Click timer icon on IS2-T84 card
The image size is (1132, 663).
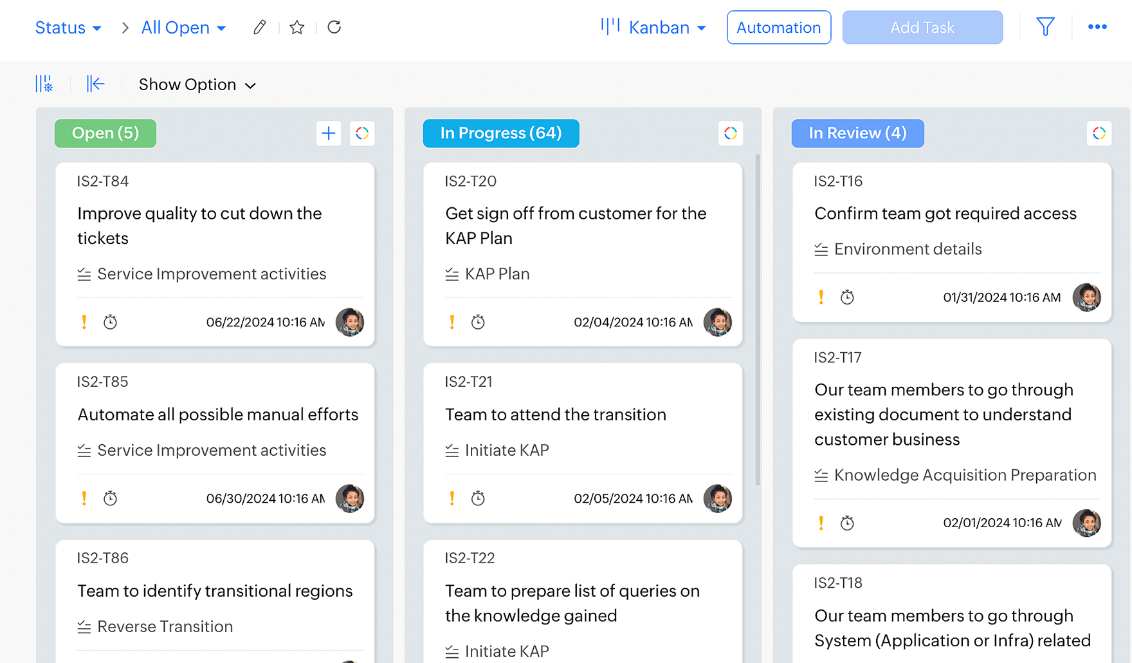111,322
